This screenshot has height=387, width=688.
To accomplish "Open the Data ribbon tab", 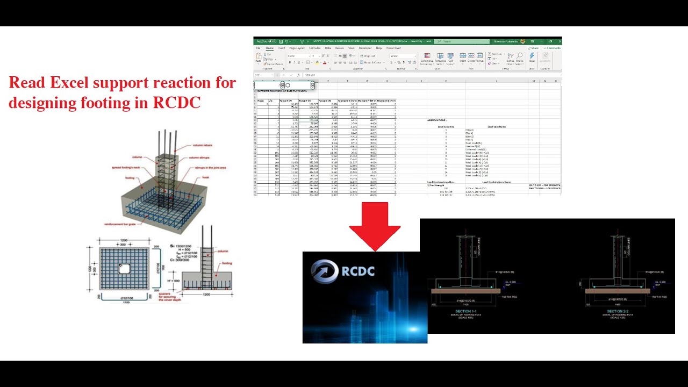I will (x=328, y=48).
